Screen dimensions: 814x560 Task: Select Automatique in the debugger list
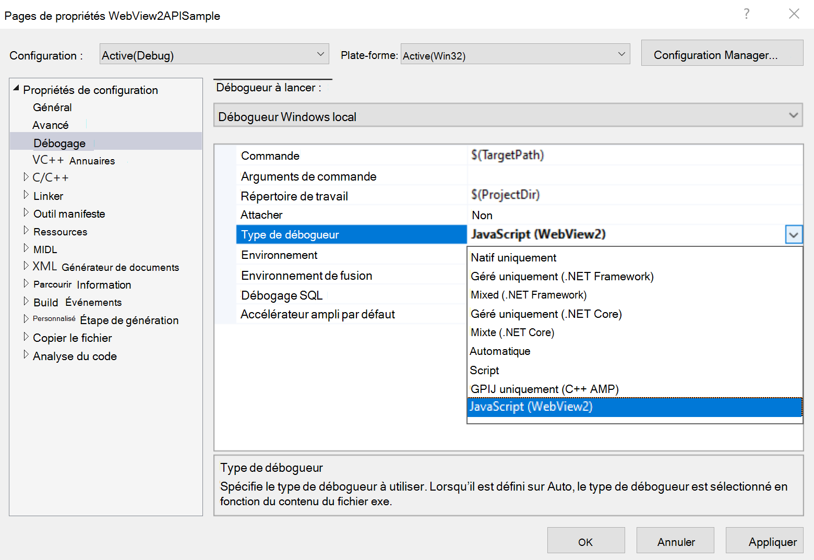500,351
